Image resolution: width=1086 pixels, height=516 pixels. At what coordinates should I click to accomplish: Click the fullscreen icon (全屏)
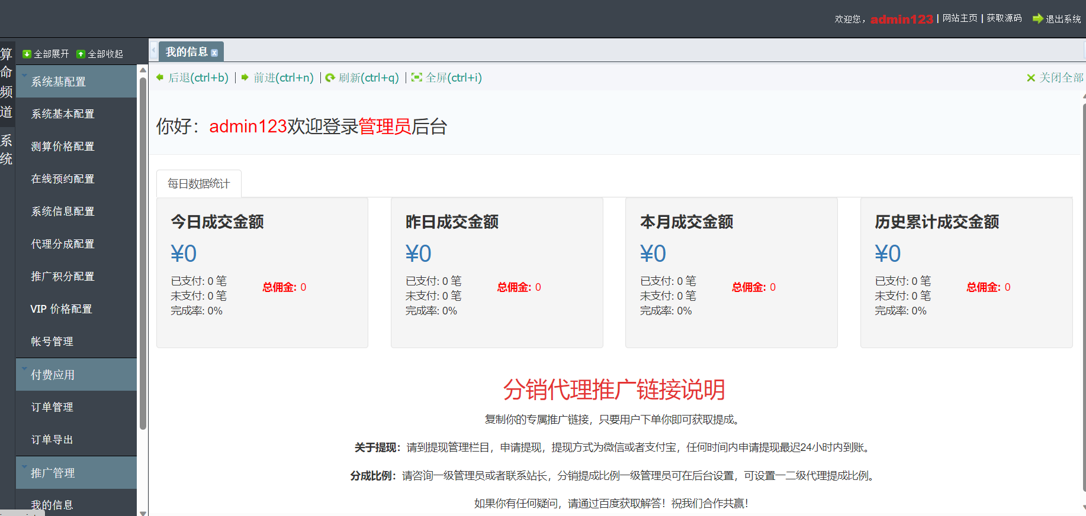point(417,77)
